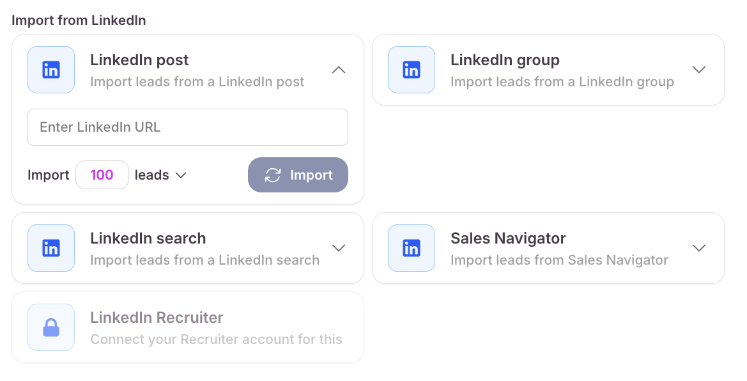Expand the LinkedIn group card chevron

click(x=699, y=70)
